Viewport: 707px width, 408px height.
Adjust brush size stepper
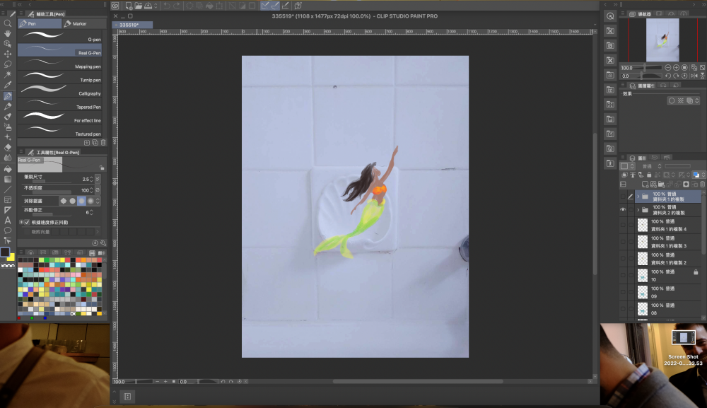(91, 179)
